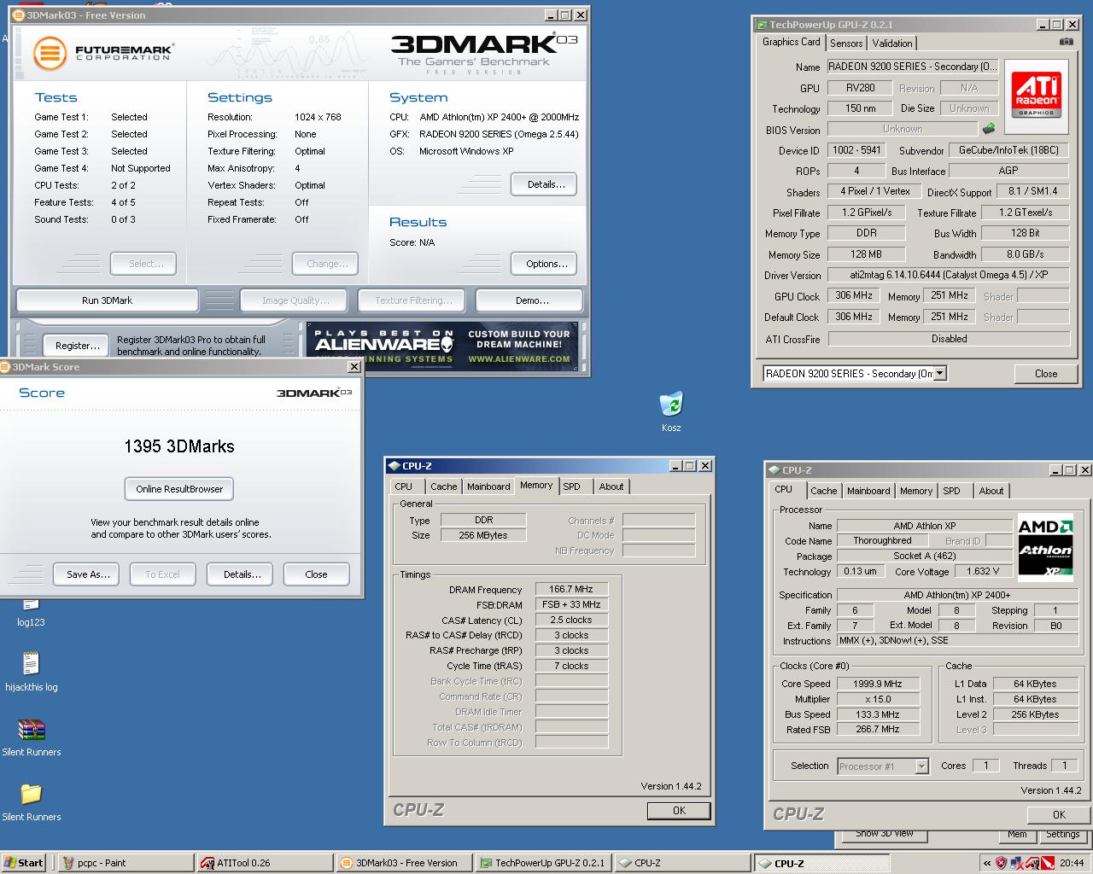Open the Mainboard tab in the CPU-Z Memory window
The image size is (1093, 874).
[488, 487]
